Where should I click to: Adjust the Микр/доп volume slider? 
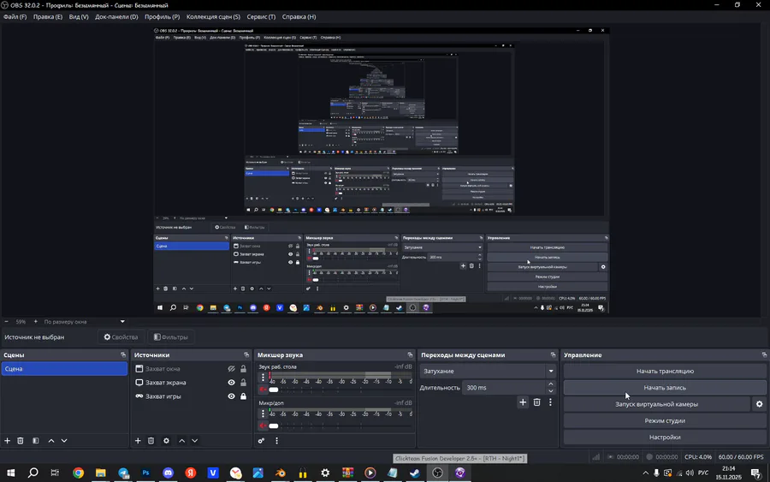click(x=274, y=425)
